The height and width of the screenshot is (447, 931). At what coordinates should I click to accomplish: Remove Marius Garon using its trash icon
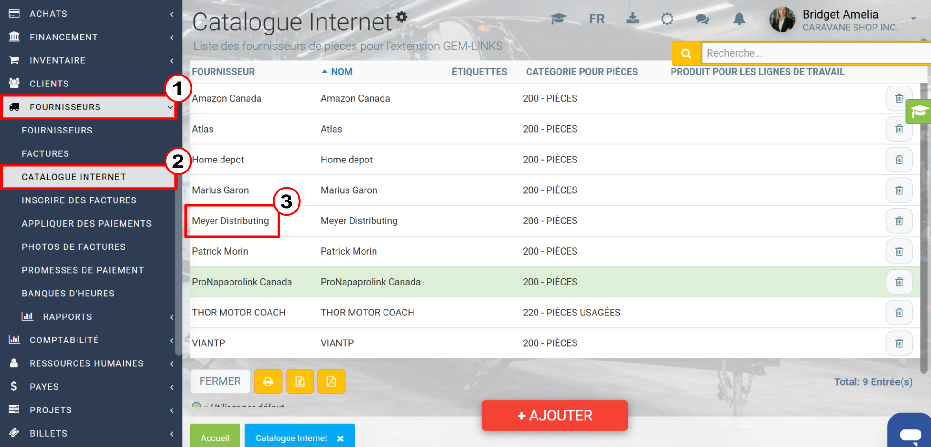tap(899, 190)
